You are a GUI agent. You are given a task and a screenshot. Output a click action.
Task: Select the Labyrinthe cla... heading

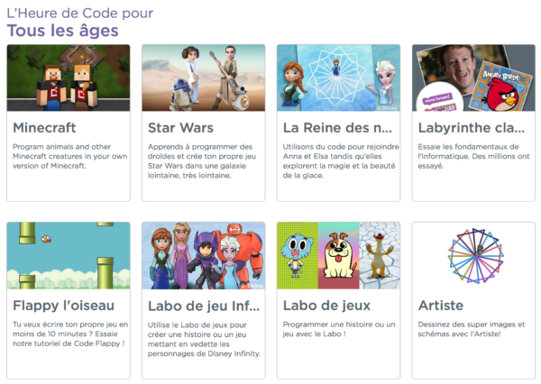pyautogui.click(x=472, y=128)
